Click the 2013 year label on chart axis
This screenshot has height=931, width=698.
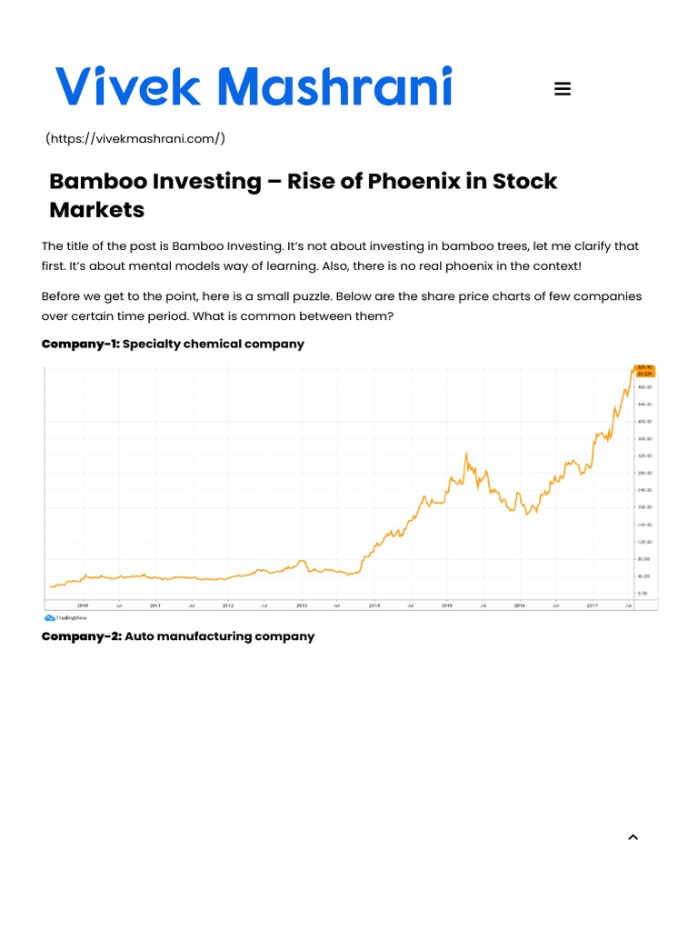(302, 605)
